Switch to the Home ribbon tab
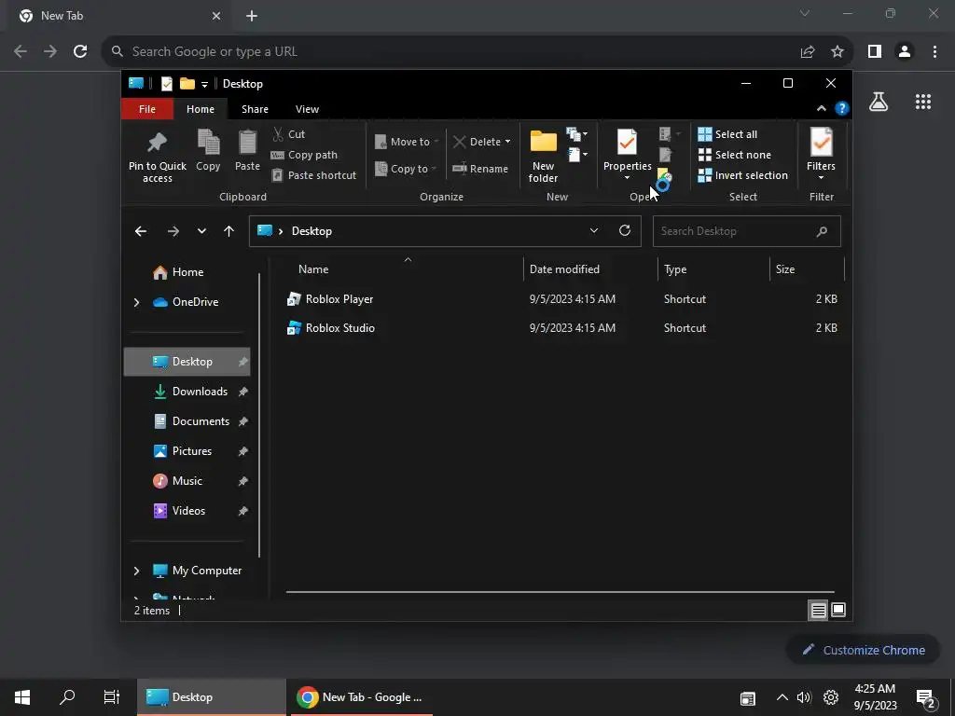The image size is (955, 716). tap(201, 109)
